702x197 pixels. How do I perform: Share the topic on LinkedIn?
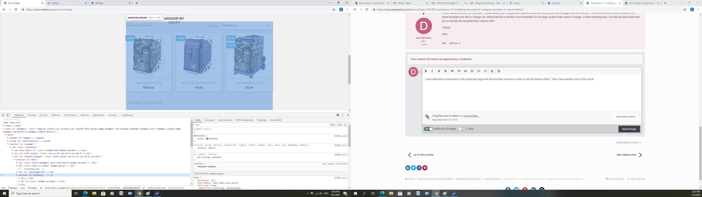pyautogui.click(x=408, y=168)
